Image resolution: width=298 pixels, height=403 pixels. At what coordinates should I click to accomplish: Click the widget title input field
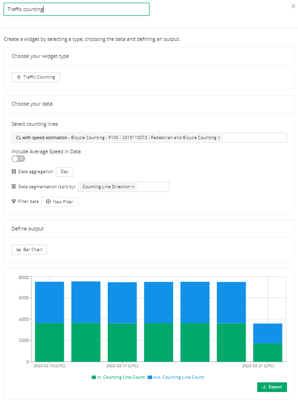click(x=77, y=9)
